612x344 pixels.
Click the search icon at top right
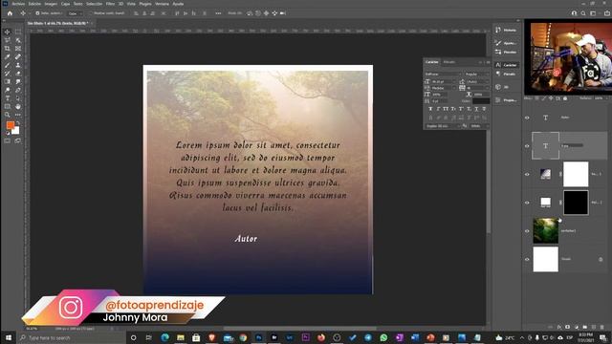click(x=583, y=13)
